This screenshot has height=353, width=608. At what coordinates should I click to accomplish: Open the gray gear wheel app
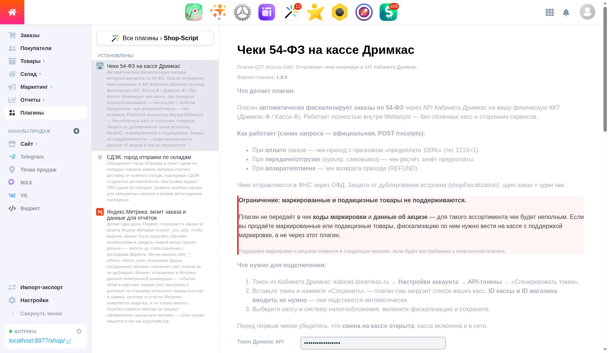point(242,12)
